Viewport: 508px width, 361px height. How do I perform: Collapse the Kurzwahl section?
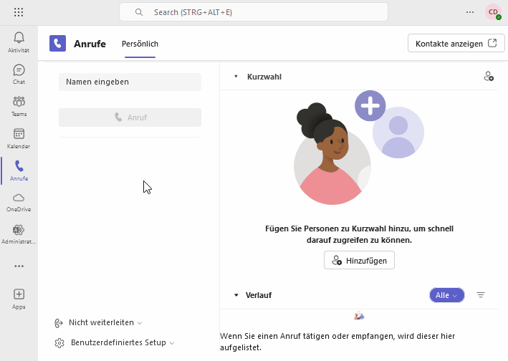tap(236, 77)
